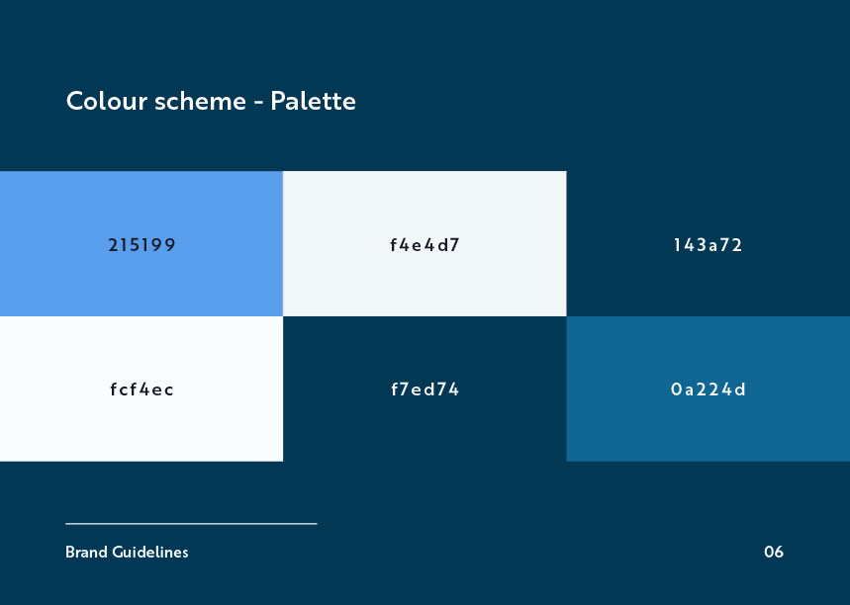This screenshot has width=850, height=605.
Task: Click the word "Palette" in the heading
Action: pyautogui.click(x=313, y=101)
